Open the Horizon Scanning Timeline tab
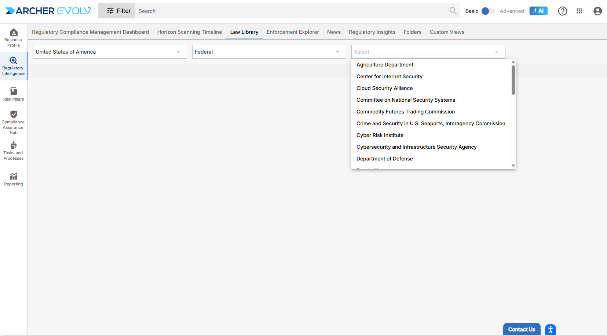 (x=189, y=32)
